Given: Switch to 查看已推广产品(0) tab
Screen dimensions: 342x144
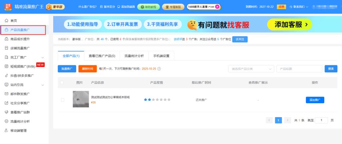Looking at the screenshot, I should click(102, 56).
